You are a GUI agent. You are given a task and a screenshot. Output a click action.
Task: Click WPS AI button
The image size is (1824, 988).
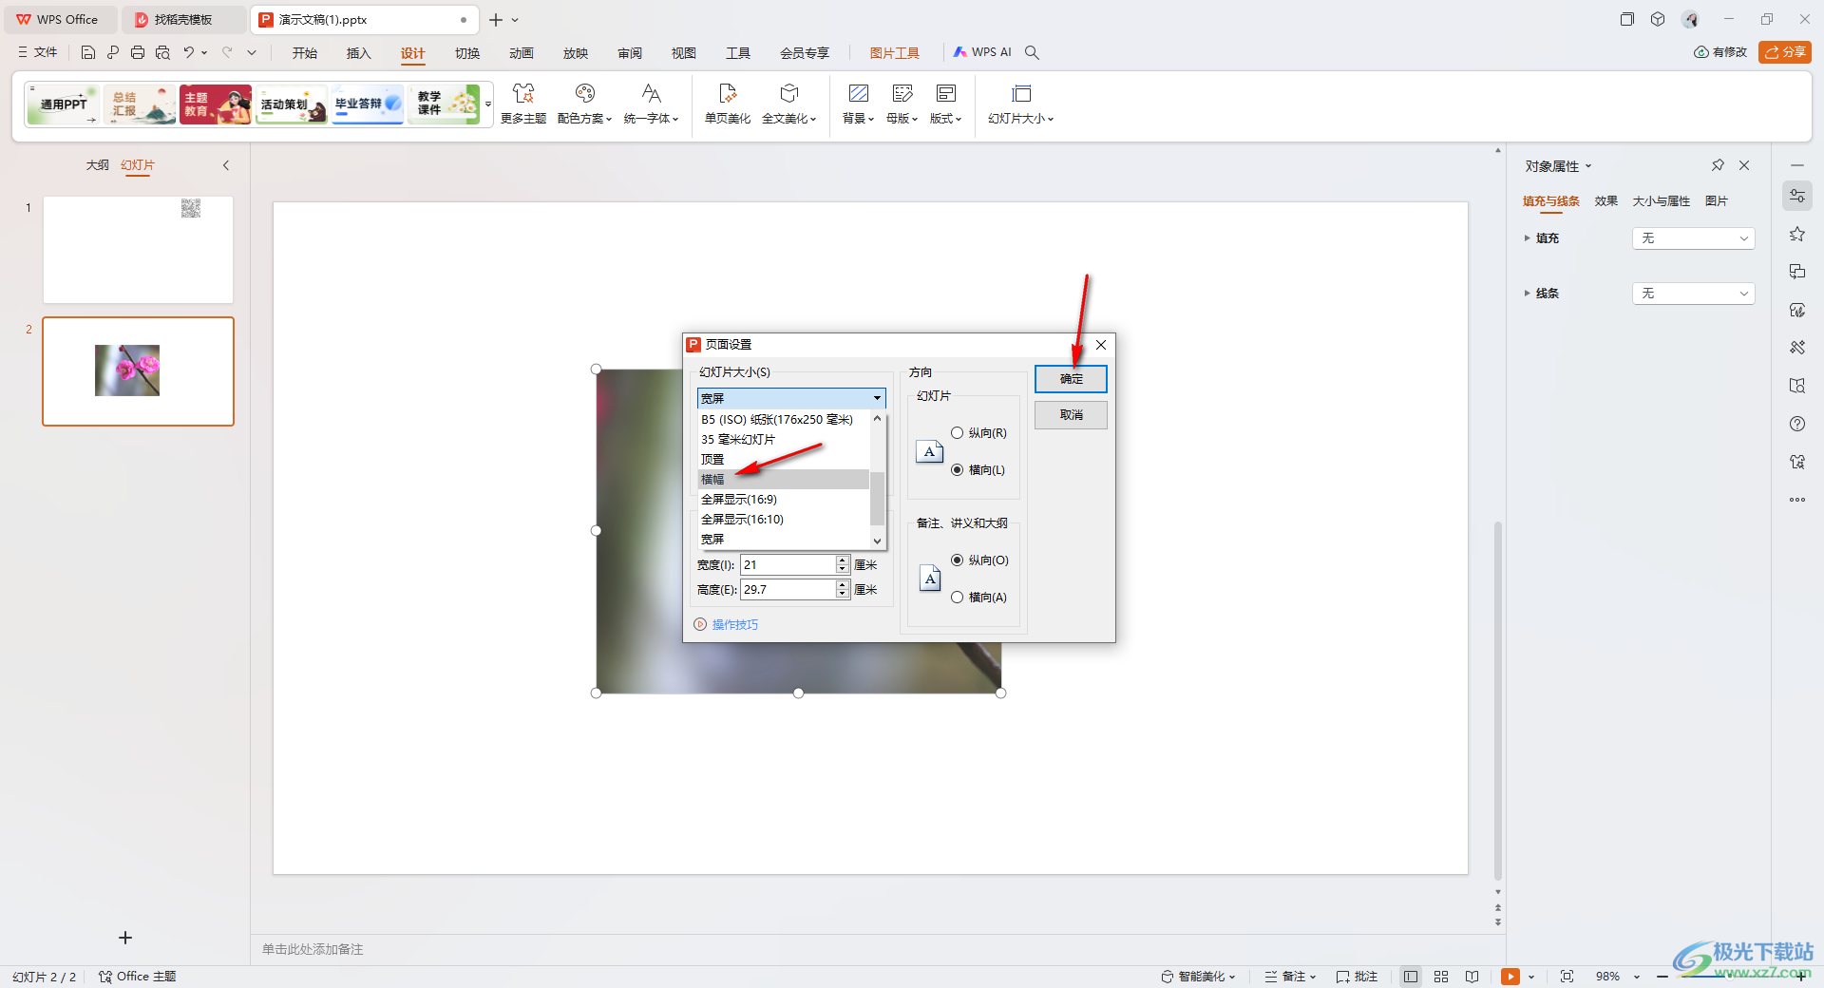(983, 52)
